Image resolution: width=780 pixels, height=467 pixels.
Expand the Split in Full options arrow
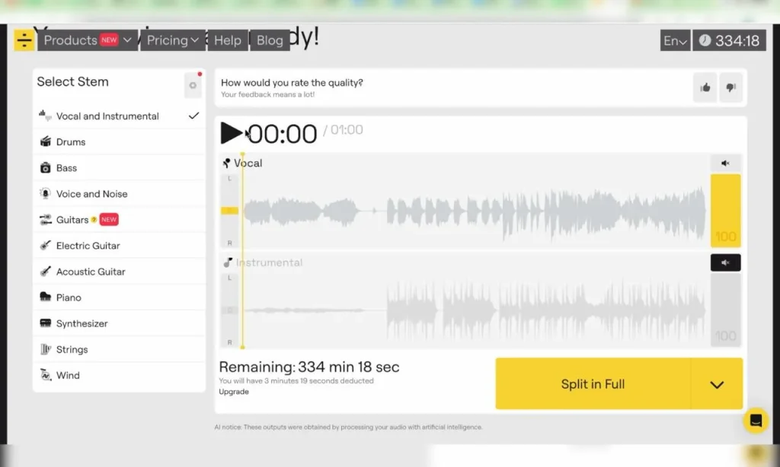(x=717, y=384)
